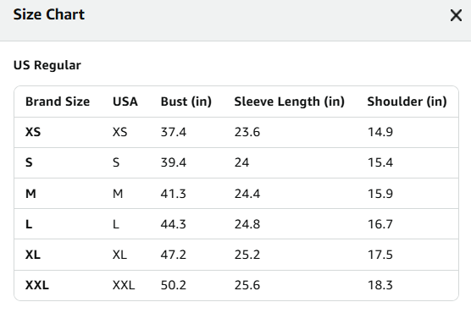Select the bold S brand size cell
The image size is (471, 313).
(29, 162)
